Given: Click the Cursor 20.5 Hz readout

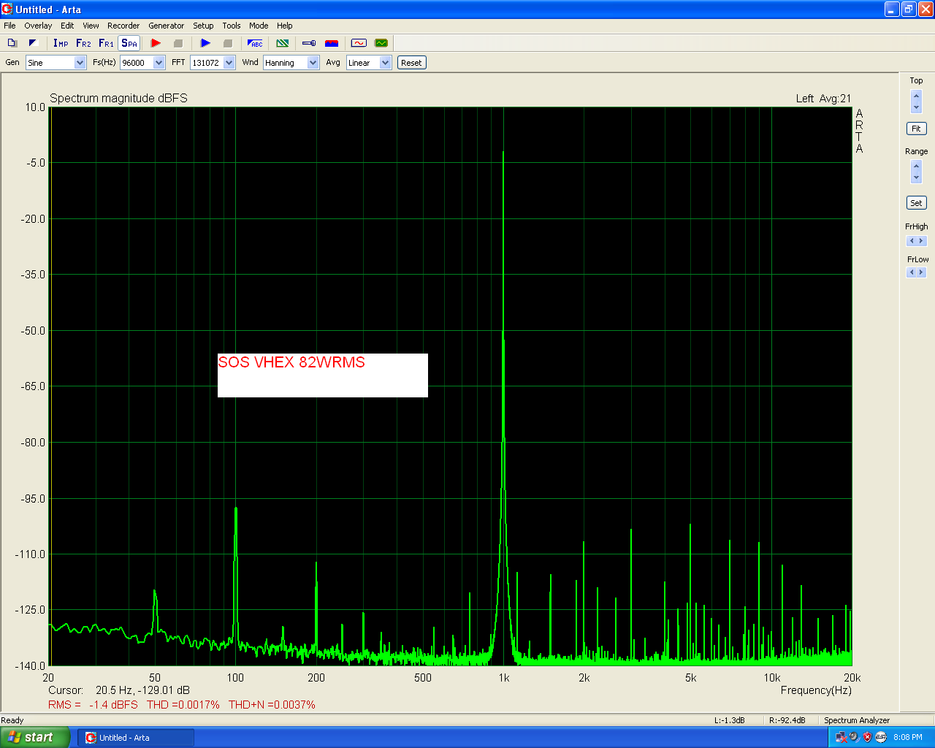Looking at the screenshot, I should [x=119, y=690].
